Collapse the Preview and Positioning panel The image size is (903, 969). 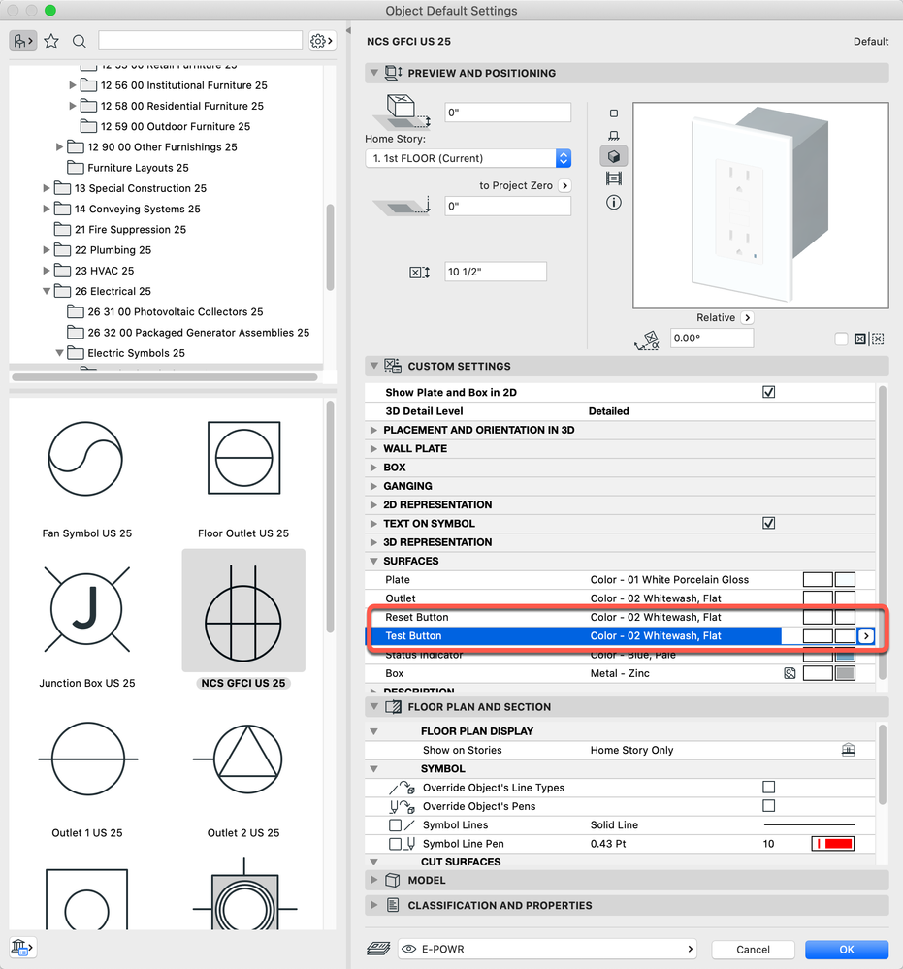(374, 73)
